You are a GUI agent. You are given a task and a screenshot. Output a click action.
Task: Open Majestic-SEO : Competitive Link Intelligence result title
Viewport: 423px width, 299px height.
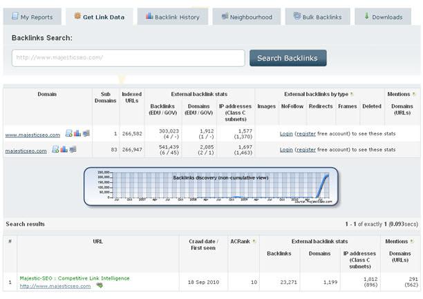[x=75, y=278]
